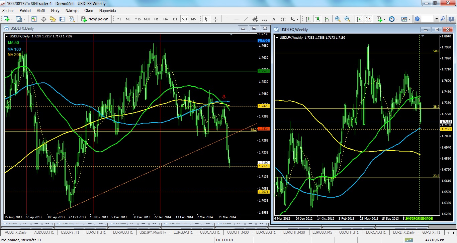Image resolution: width=457 pixels, height=243 pixels.
Task: Click the Nový pokyn button
Action: pyautogui.click(x=95, y=19)
